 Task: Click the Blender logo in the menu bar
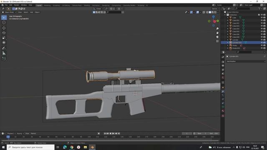tap(3, 5)
